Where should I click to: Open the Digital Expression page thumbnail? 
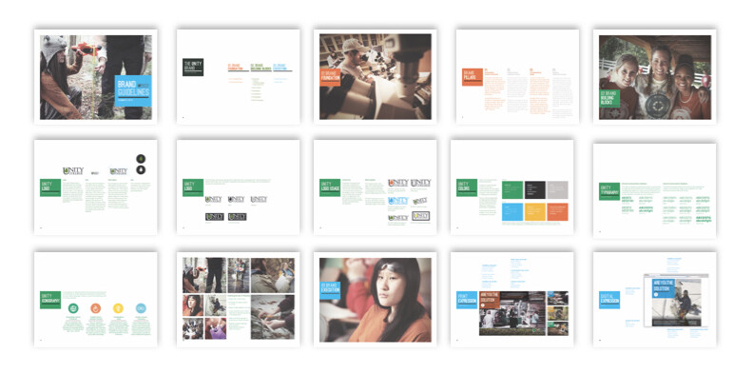[x=654, y=300]
